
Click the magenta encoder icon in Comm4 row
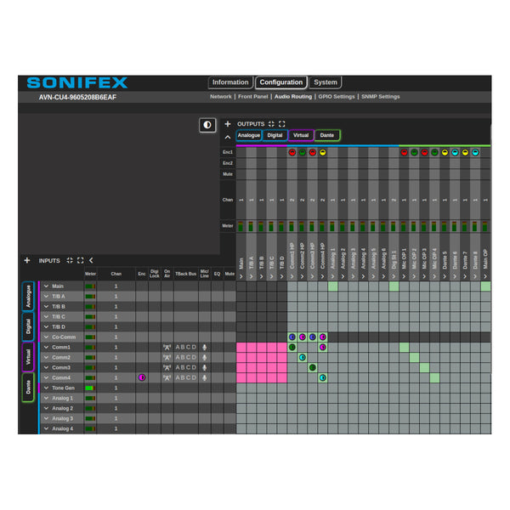point(142,377)
